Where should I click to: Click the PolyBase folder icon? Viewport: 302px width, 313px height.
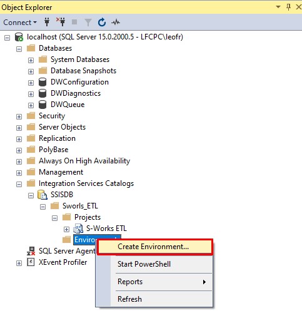[x=31, y=150]
